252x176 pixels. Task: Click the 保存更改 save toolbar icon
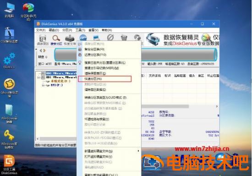pyautogui.click(x=43, y=40)
